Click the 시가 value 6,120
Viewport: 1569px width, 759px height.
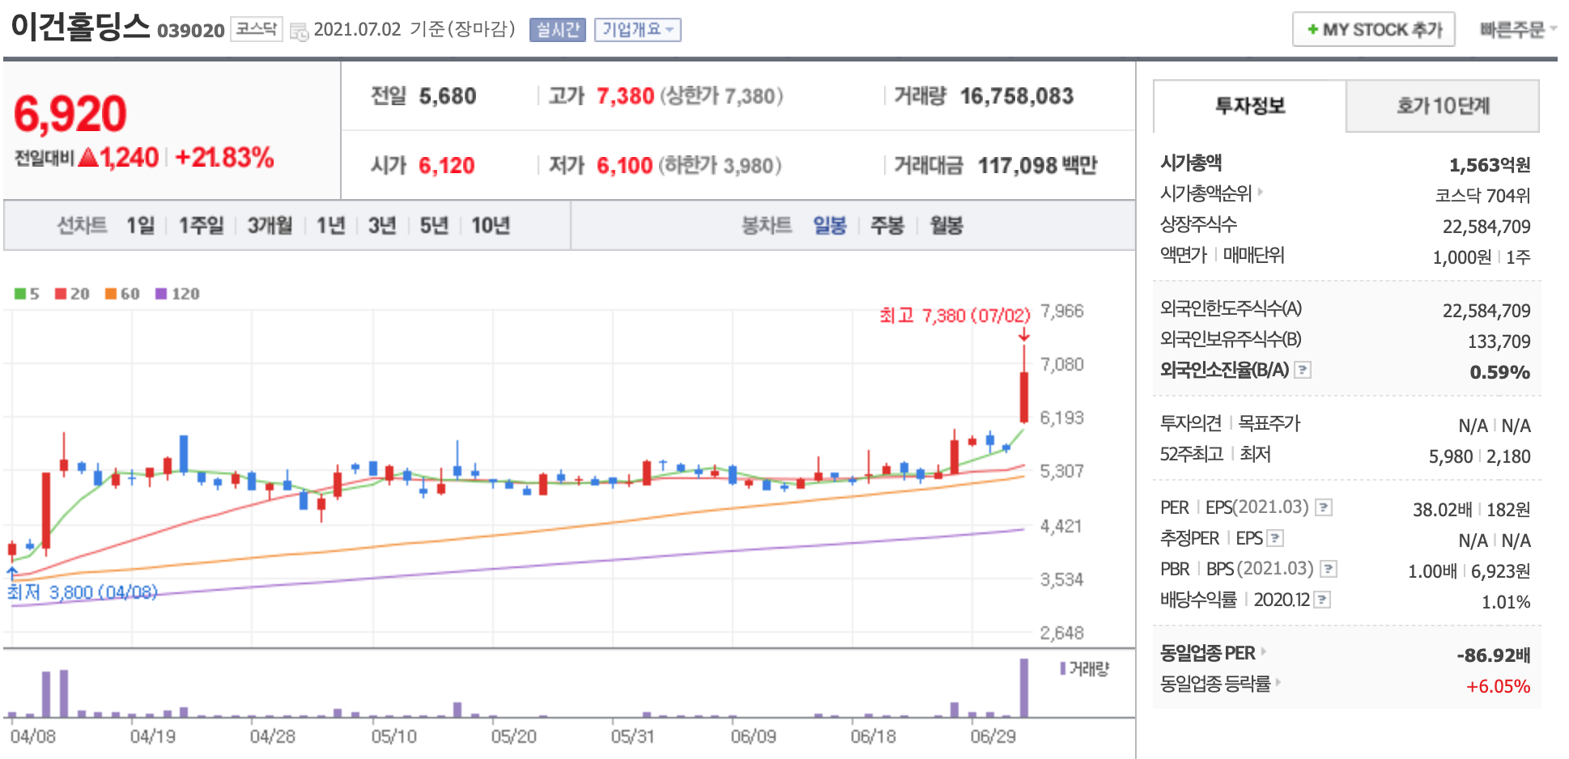(x=447, y=166)
